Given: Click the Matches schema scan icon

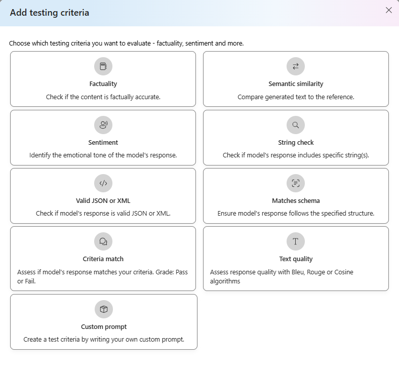Looking at the screenshot, I should tap(295, 183).
